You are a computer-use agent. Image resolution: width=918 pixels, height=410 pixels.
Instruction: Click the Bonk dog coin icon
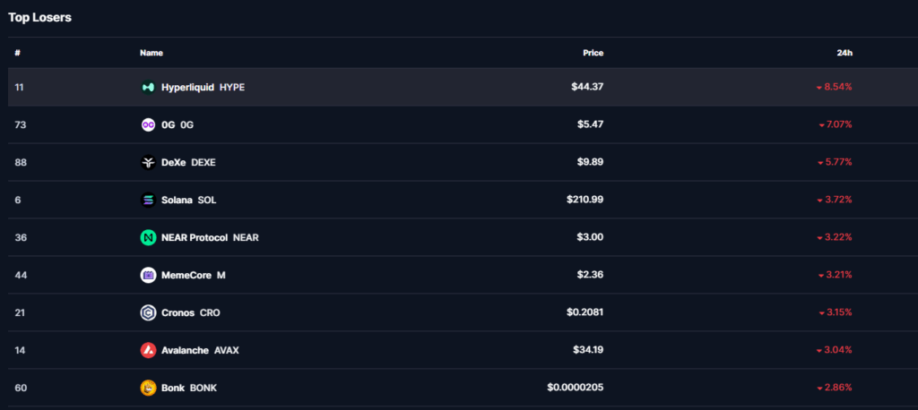click(x=148, y=388)
